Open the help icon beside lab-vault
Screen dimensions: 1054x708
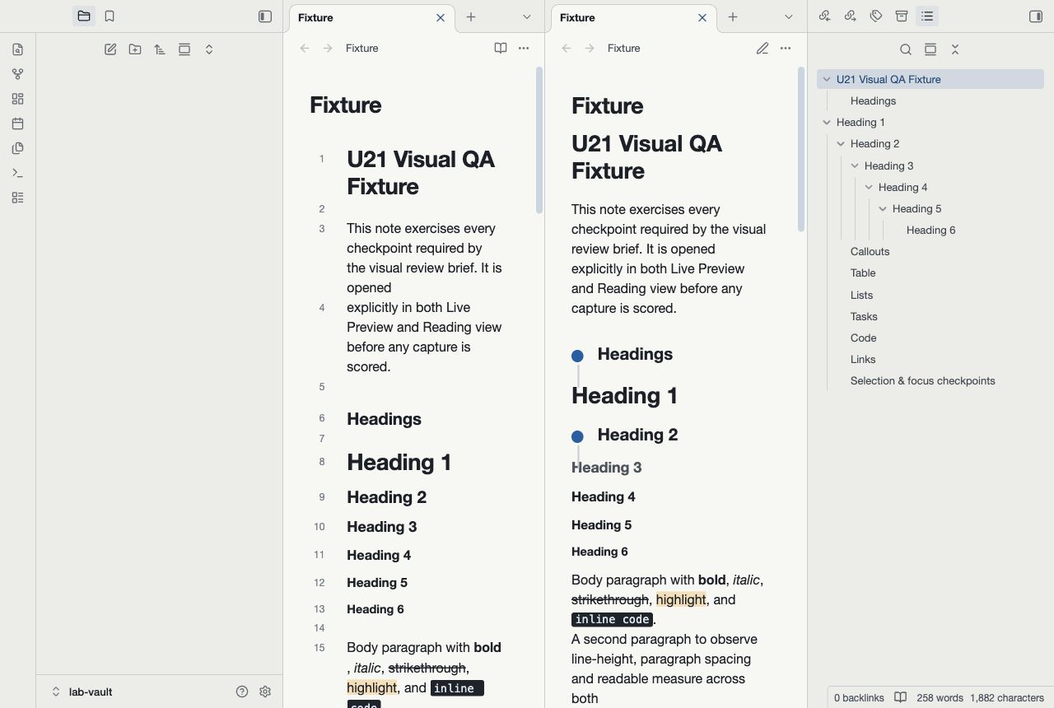(242, 692)
